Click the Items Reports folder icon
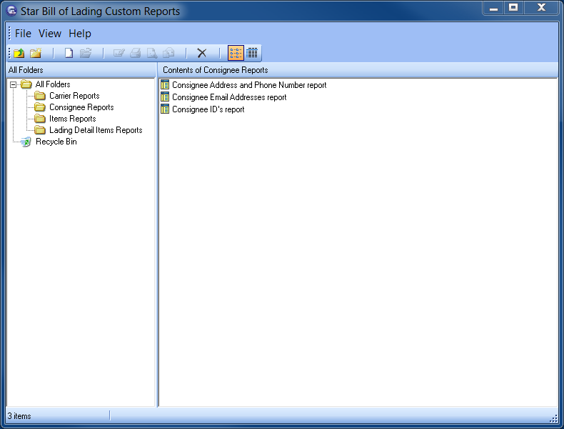 tap(40, 119)
